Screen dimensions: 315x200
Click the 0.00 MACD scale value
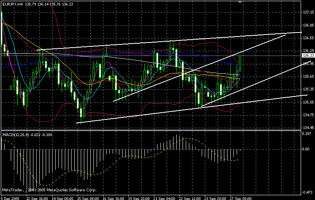pos(306,149)
